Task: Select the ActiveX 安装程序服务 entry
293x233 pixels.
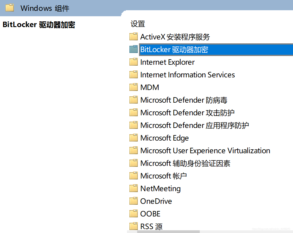Action: 175,37
